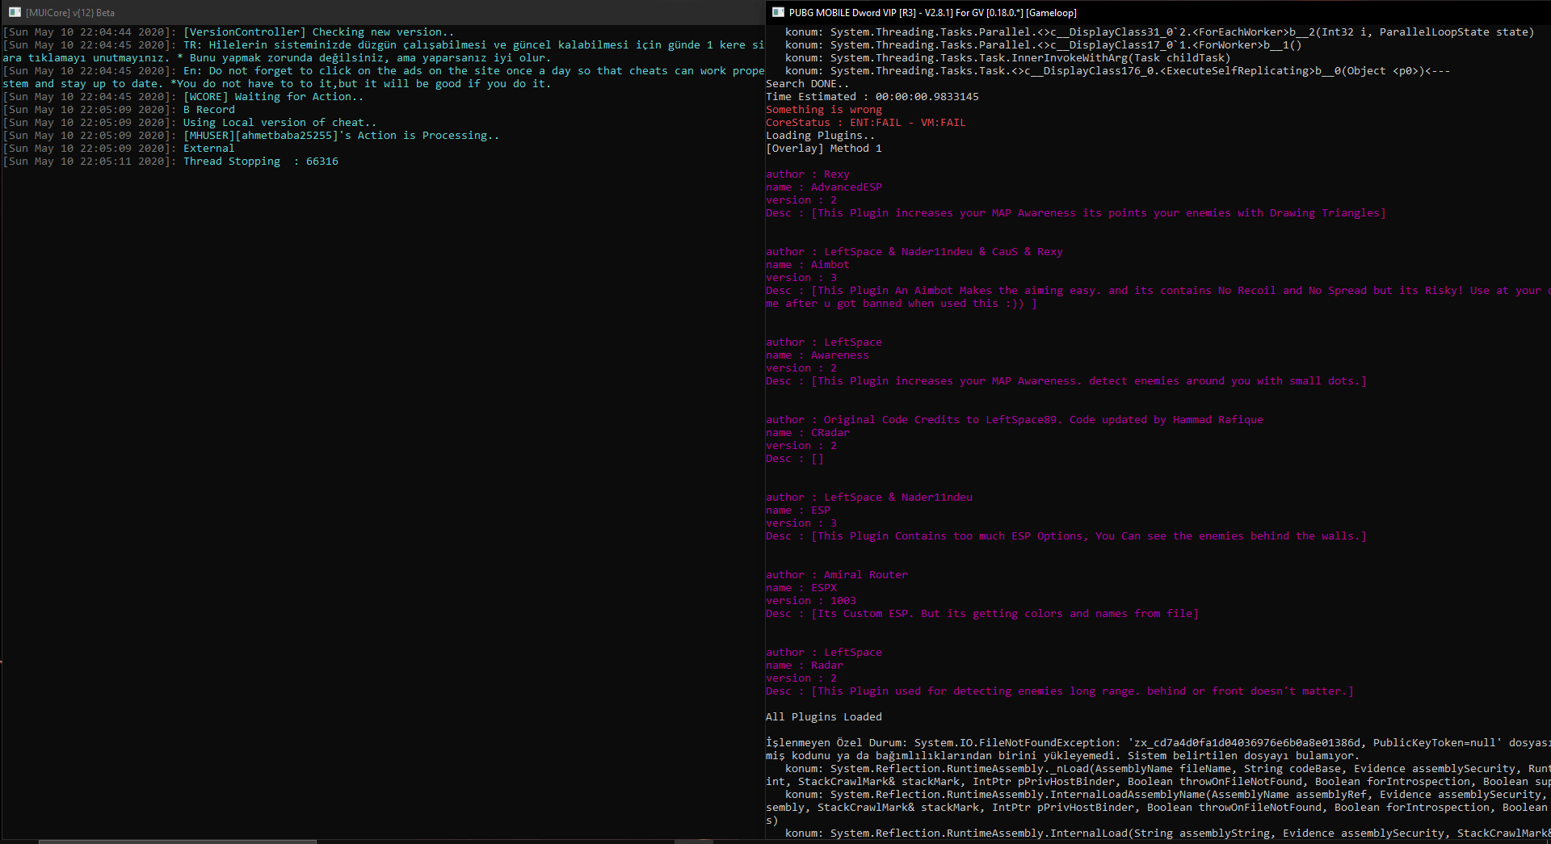
Task: Click the 'Search DONE..' line
Action: (x=808, y=84)
